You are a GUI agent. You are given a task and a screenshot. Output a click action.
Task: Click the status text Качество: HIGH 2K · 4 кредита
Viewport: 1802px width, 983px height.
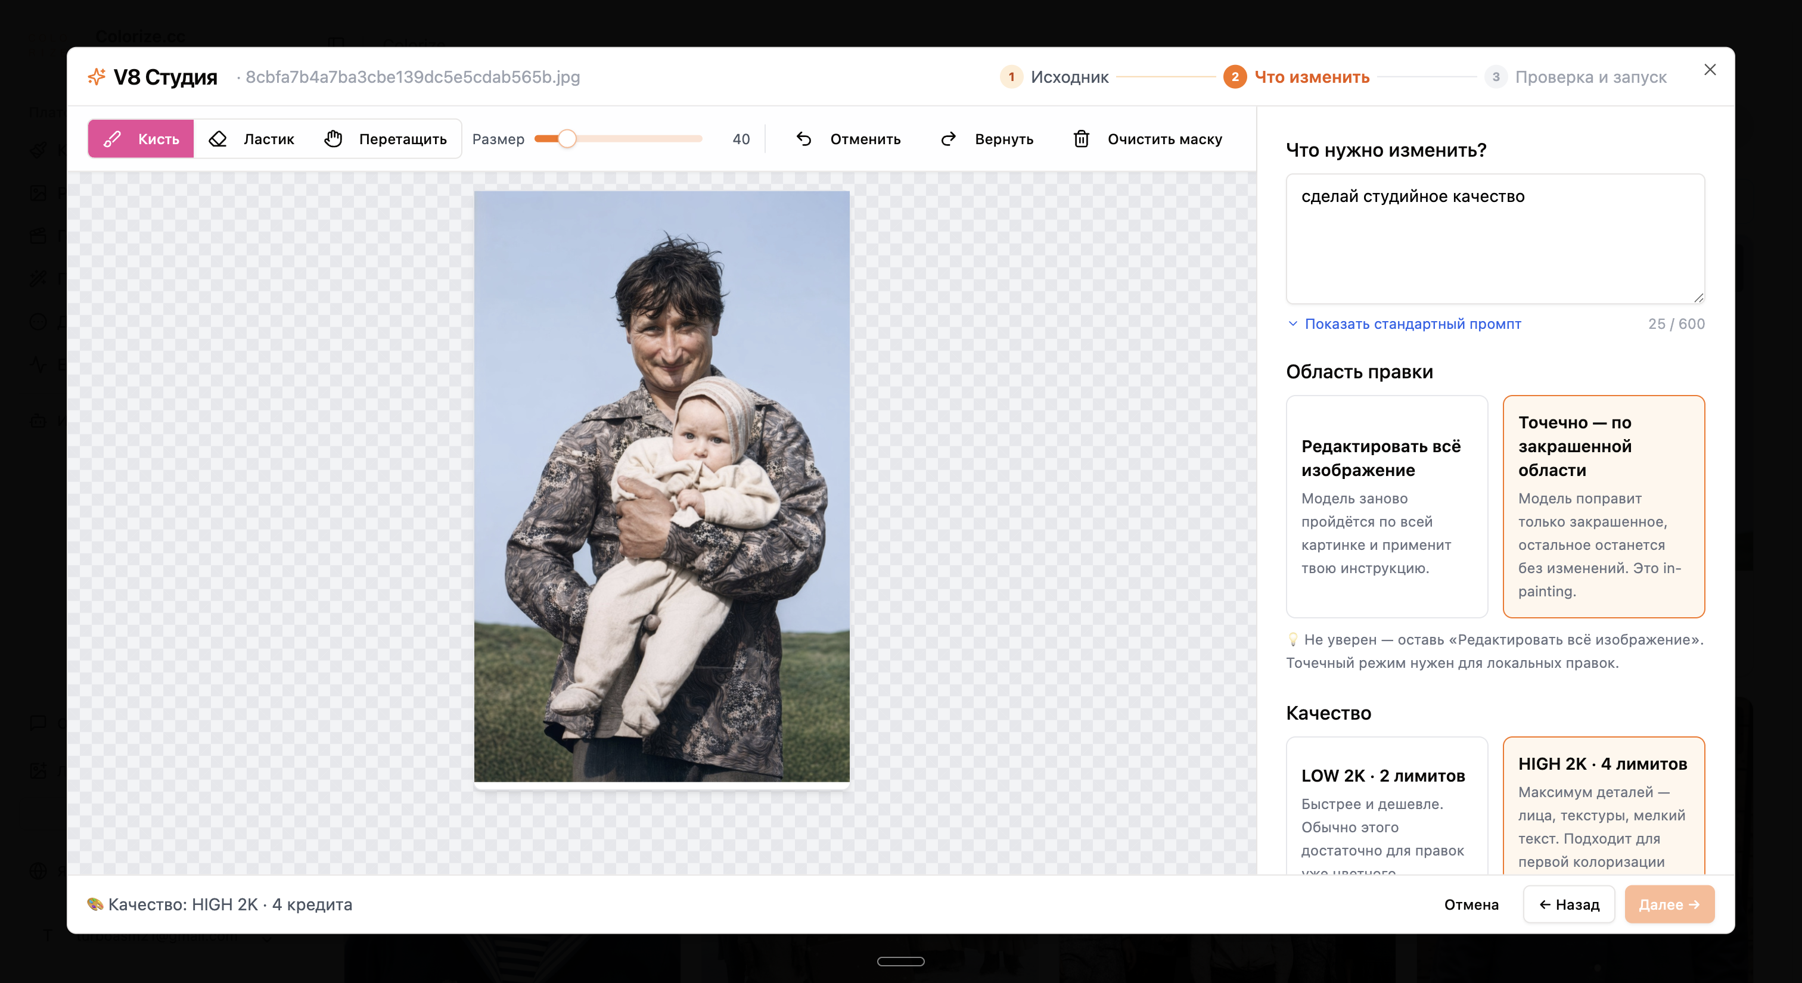point(230,905)
